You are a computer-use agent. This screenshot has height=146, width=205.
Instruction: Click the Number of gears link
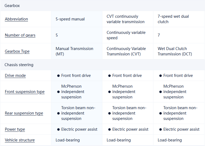(x=20, y=35)
